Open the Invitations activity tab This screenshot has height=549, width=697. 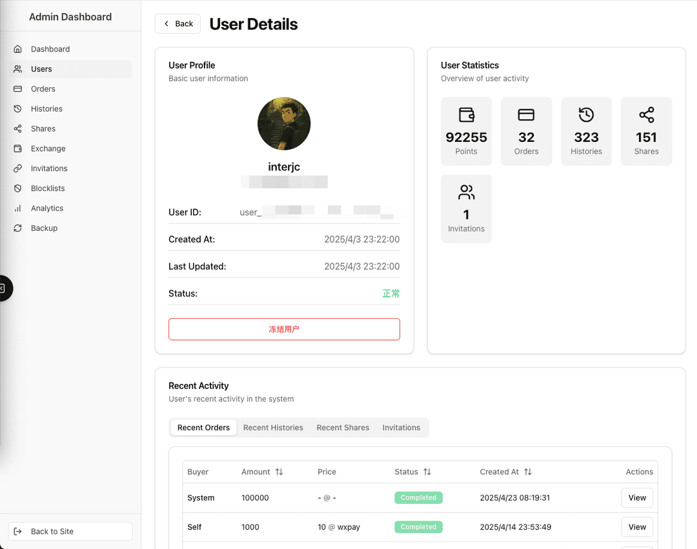[401, 428]
